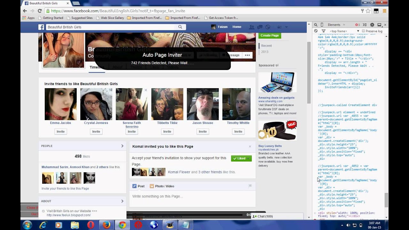The height and width of the screenshot is (230, 409).
Task: Open Facebook privacy shortcuts lock icon
Action: pyautogui.click(x=280, y=27)
